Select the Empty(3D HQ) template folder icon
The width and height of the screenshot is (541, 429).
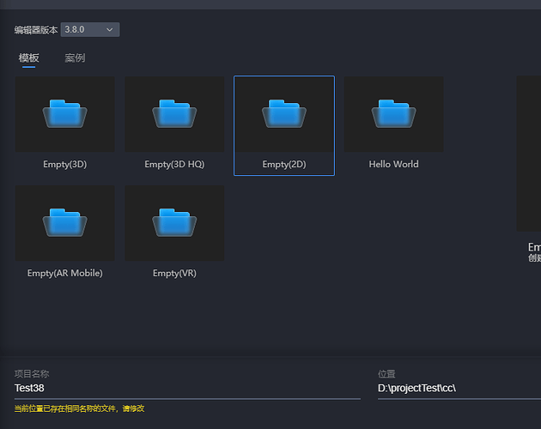tap(174, 113)
